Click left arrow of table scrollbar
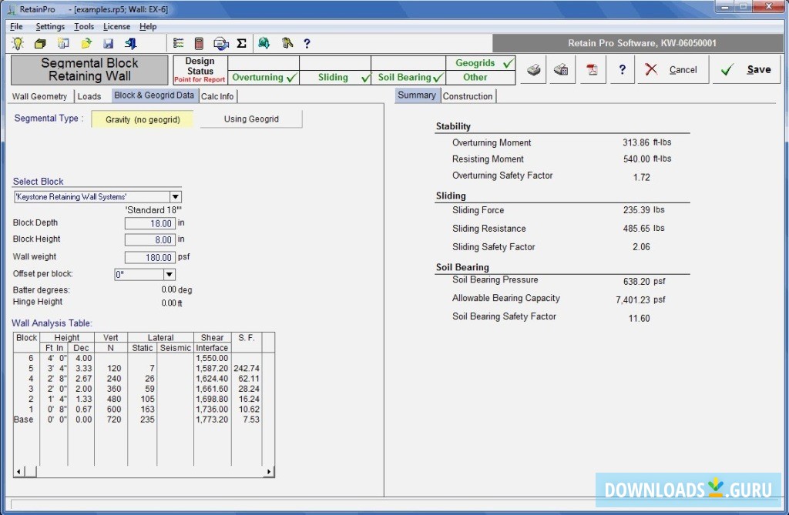The image size is (789, 515). (19, 472)
